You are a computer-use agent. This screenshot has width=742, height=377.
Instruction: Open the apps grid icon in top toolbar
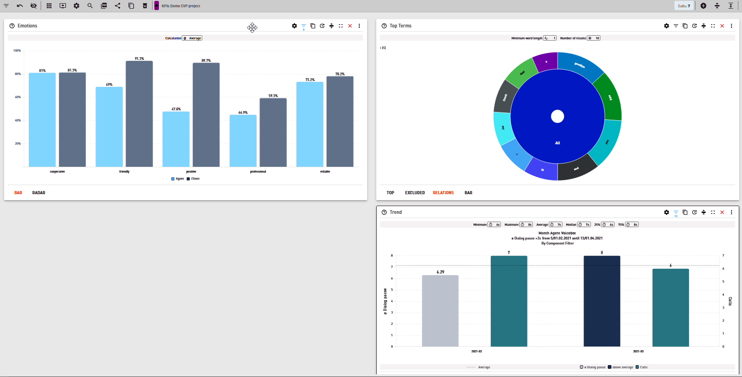[49, 6]
